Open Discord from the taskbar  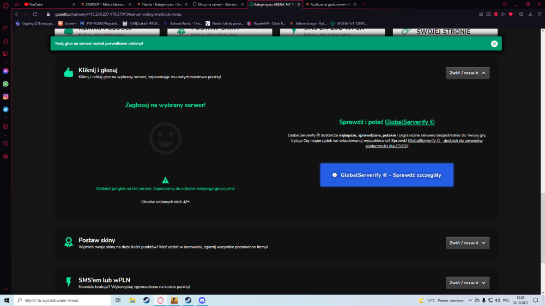click(202, 301)
